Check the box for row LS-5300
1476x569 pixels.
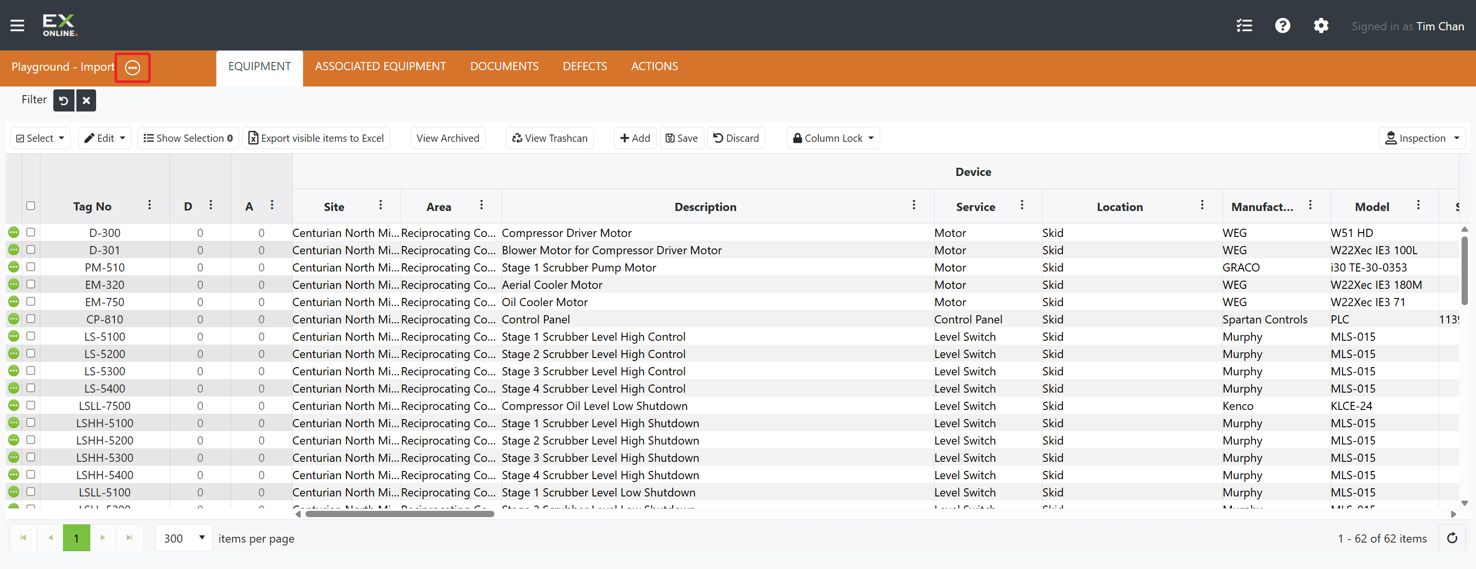pos(31,371)
